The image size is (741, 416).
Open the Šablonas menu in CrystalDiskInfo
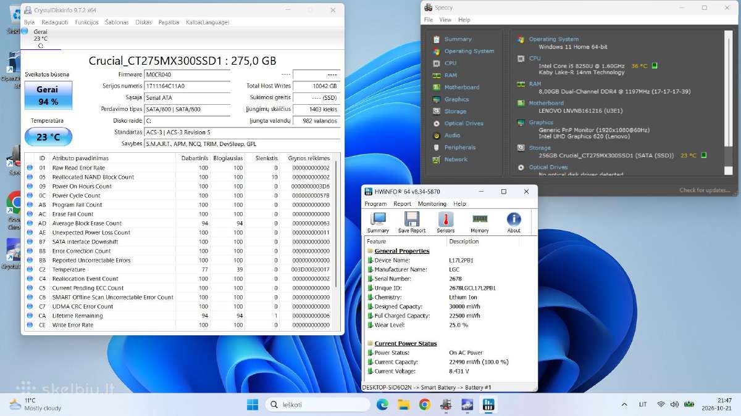click(x=117, y=22)
